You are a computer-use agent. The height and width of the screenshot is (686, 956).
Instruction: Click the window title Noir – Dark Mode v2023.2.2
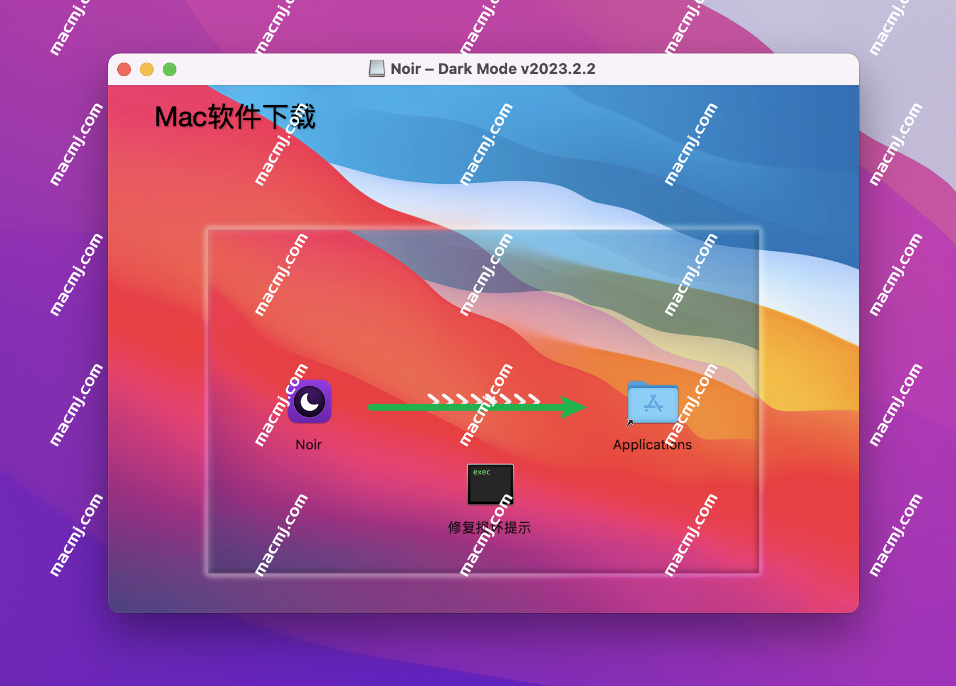[x=493, y=69]
